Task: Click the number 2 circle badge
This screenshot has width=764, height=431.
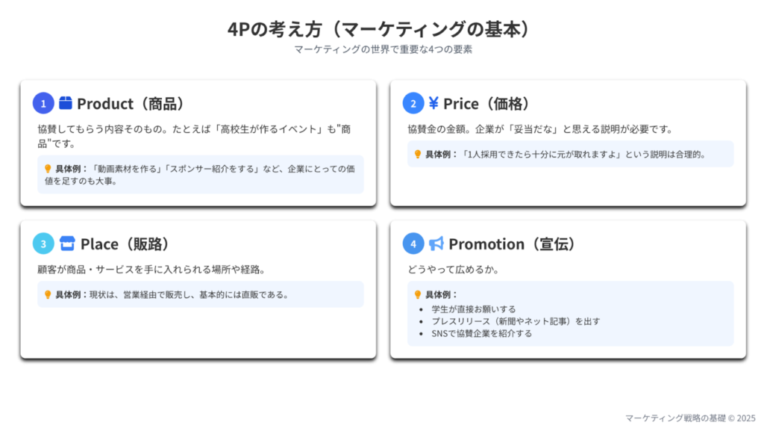Action: 413,103
